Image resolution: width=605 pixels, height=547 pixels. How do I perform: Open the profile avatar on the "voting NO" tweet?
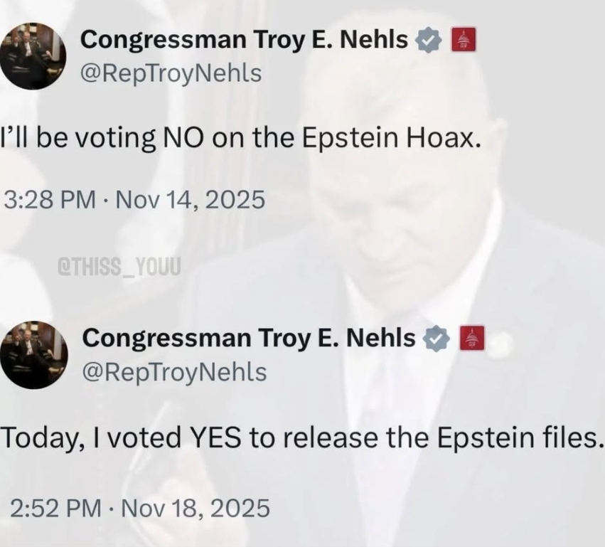33,55
